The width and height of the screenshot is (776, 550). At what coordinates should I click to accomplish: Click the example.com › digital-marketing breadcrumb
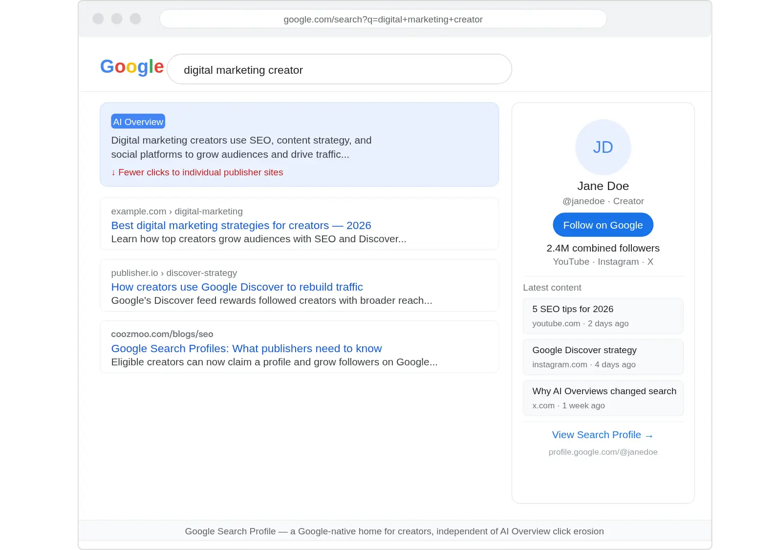tap(177, 212)
